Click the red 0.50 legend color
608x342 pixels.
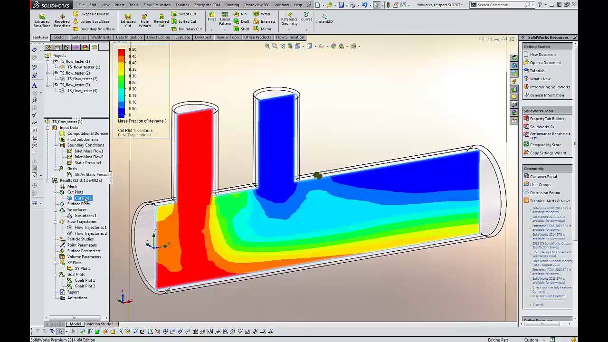pyautogui.click(x=122, y=52)
